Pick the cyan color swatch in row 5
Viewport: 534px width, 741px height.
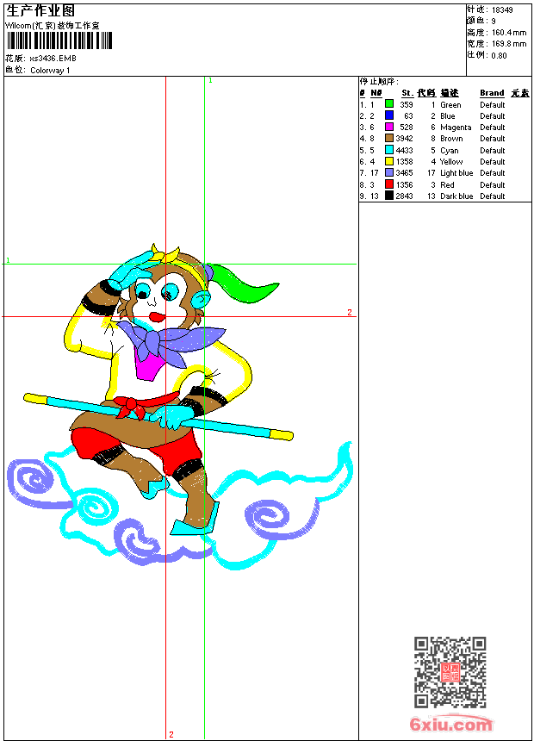coord(389,149)
